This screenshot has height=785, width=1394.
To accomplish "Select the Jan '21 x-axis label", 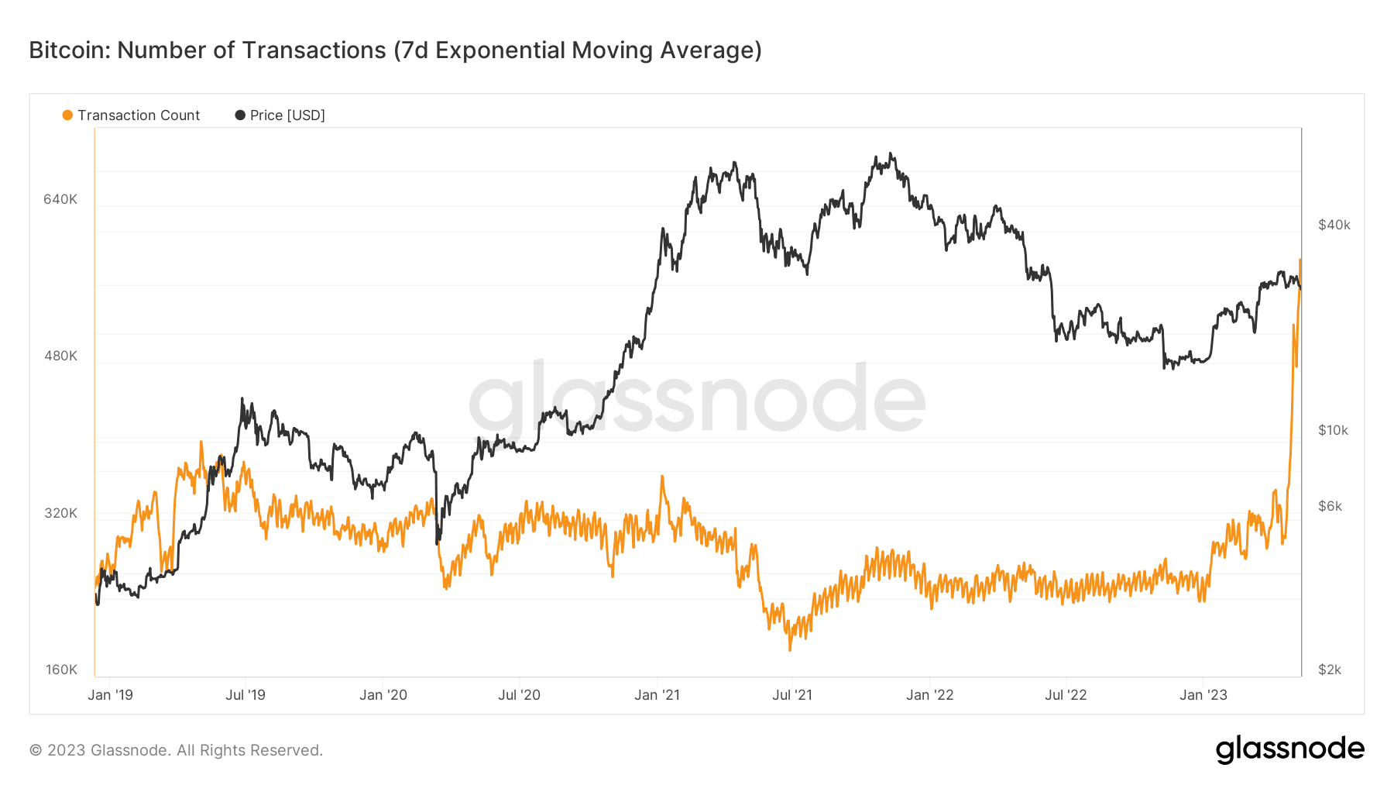I will click(x=657, y=695).
